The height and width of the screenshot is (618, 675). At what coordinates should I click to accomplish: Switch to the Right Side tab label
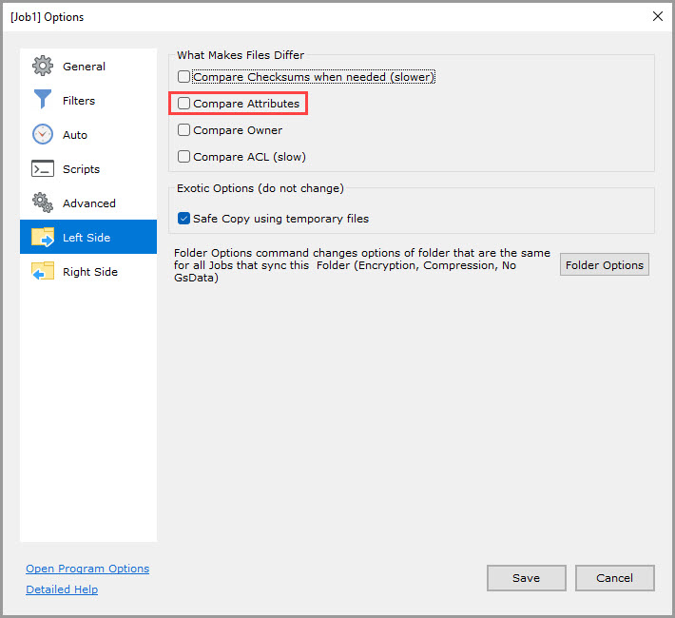point(90,272)
